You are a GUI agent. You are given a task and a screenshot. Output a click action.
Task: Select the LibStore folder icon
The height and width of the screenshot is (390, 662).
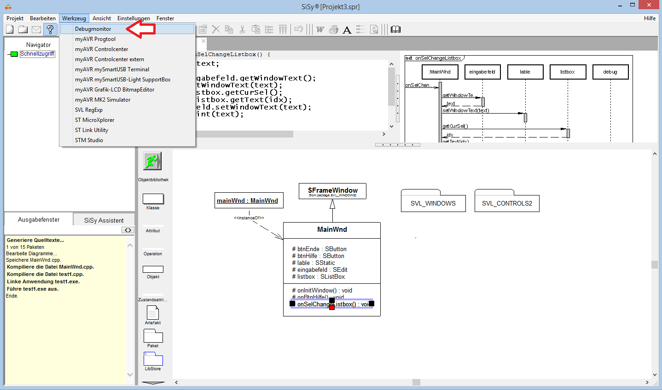tap(153, 359)
